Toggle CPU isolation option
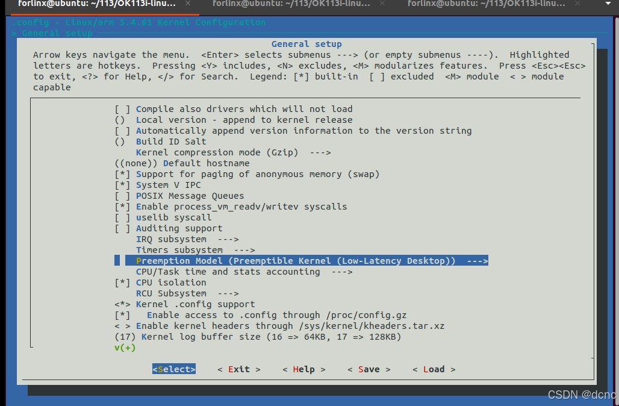The width and height of the screenshot is (619, 406). pos(161,283)
